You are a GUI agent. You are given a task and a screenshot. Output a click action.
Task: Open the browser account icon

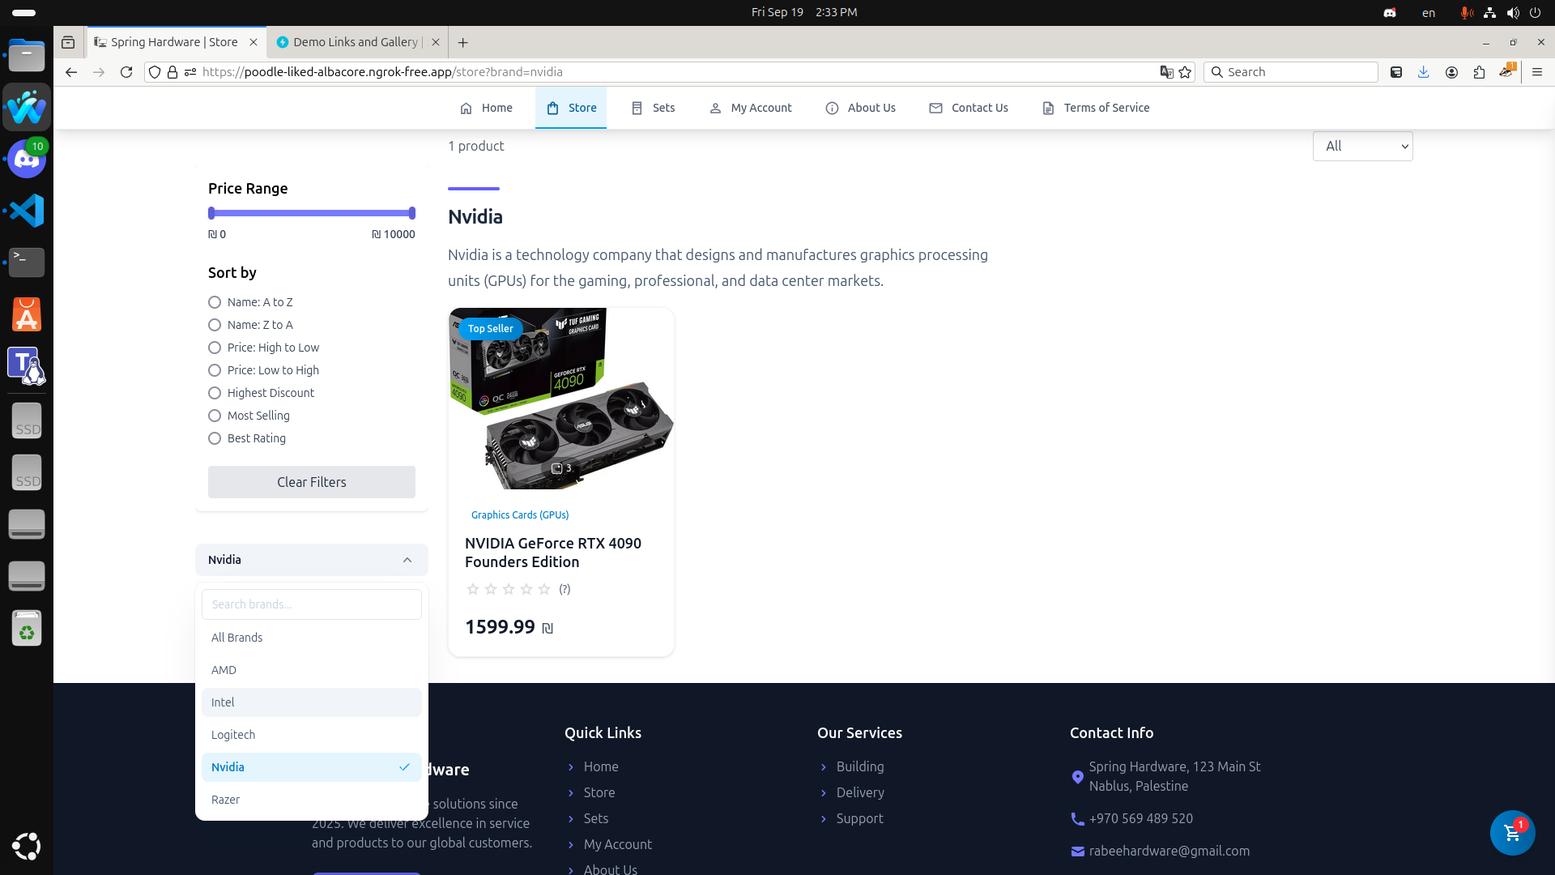[x=1451, y=72]
